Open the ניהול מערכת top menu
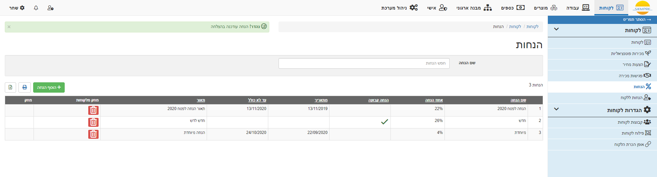This screenshot has width=657, height=177. pyautogui.click(x=399, y=8)
